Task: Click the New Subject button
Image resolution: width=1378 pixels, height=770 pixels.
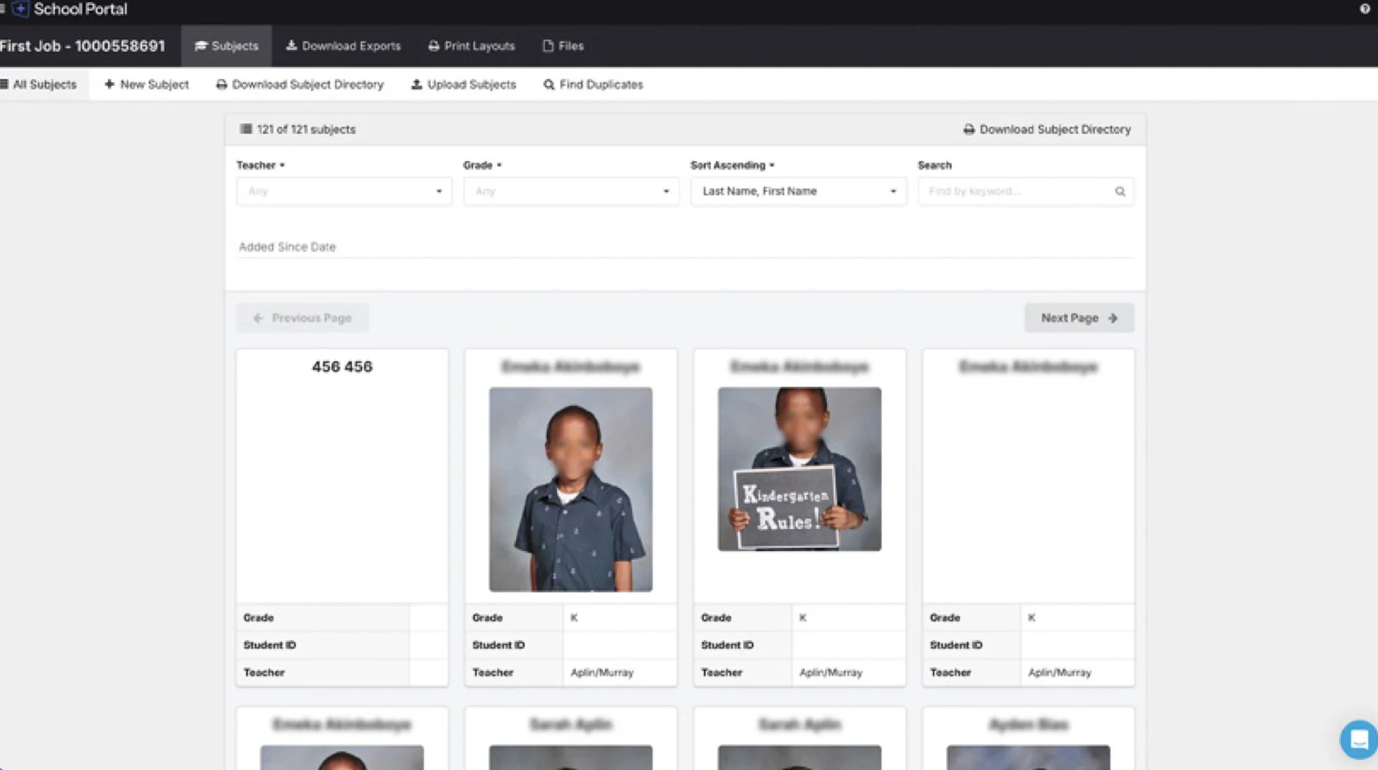Action: 147,84
